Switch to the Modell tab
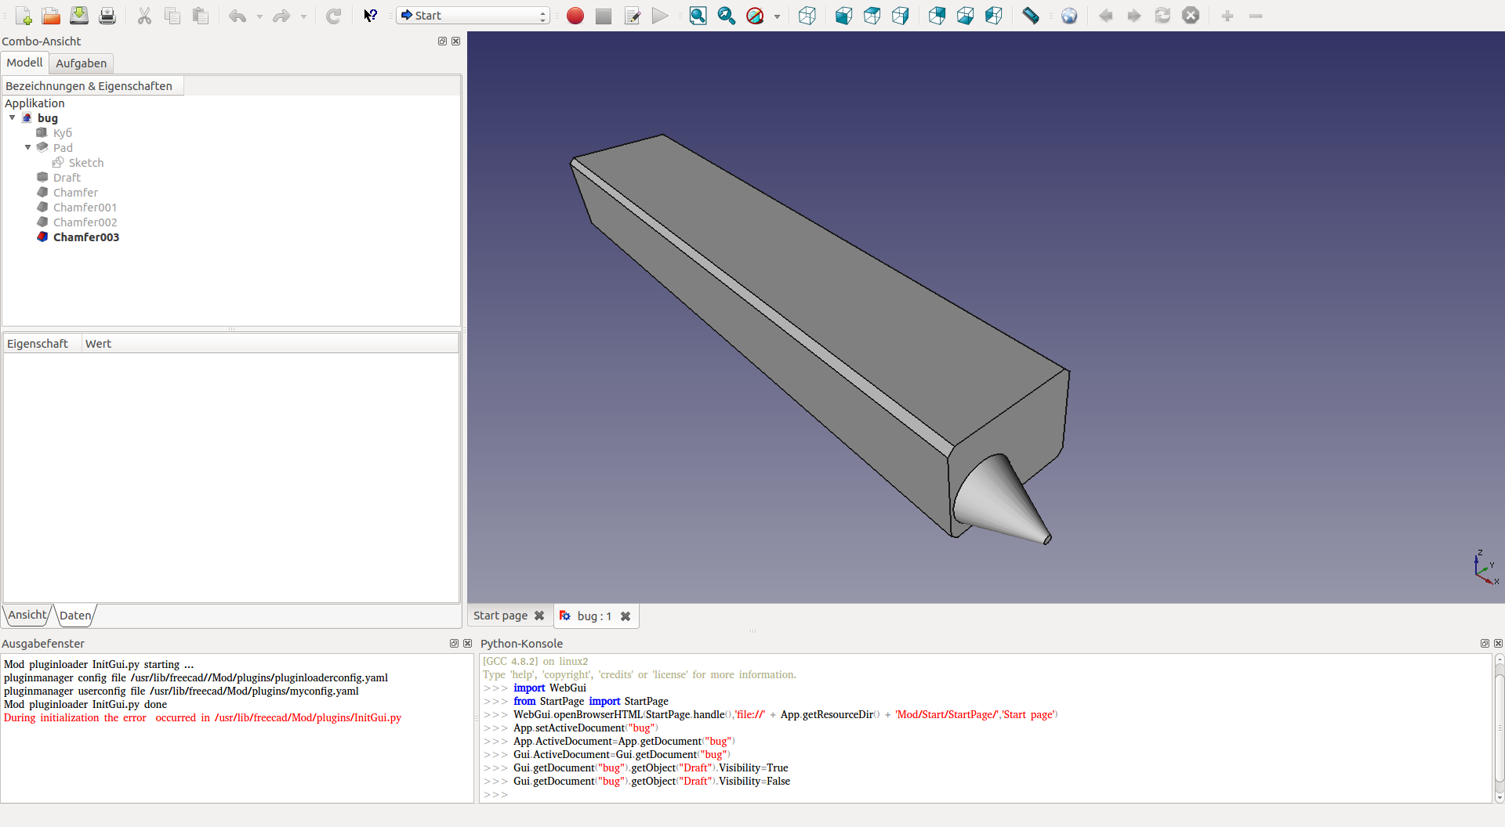 tap(24, 63)
